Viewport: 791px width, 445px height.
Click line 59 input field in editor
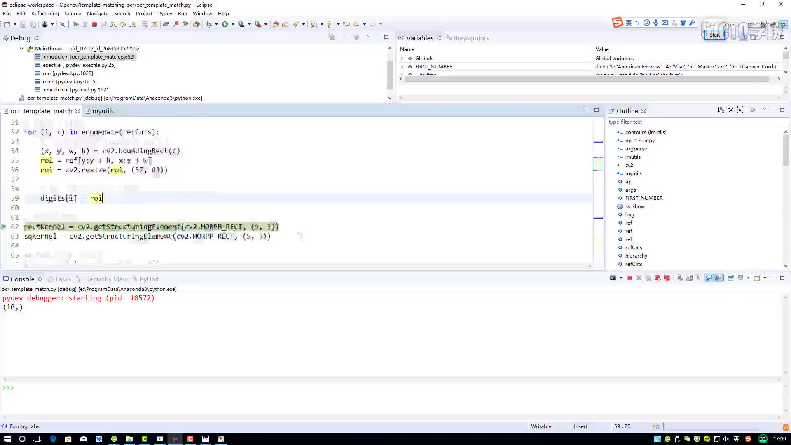[x=103, y=198]
